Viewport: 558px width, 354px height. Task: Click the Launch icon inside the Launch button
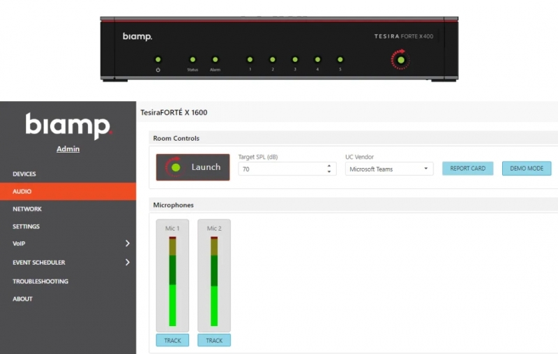(175, 167)
